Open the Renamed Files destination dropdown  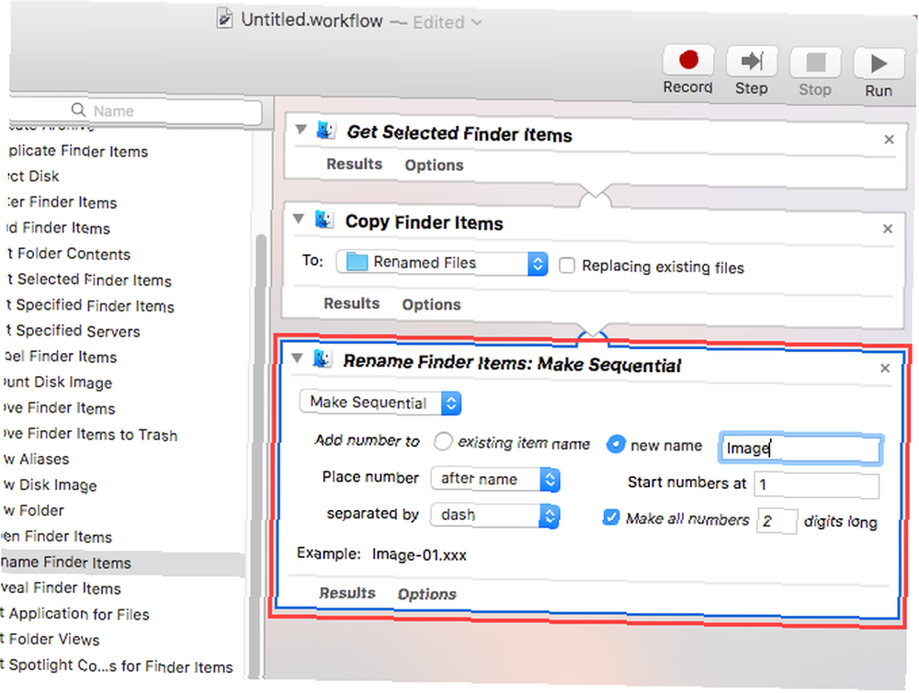click(x=442, y=263)
